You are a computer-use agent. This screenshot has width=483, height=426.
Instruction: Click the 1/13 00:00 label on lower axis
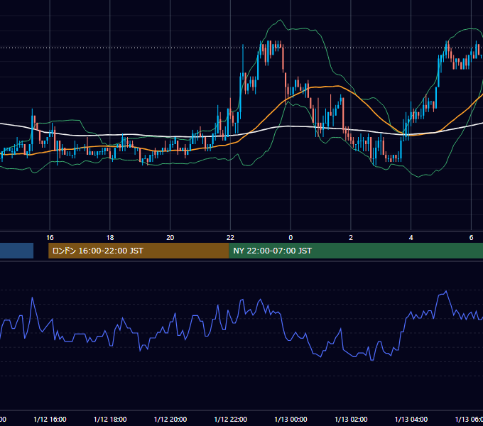click(x=291, y=419)
